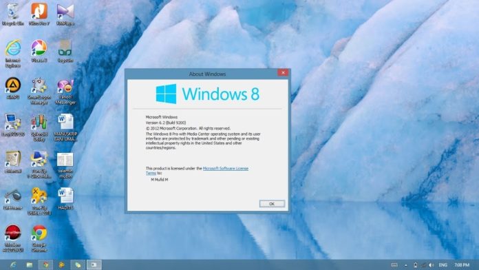This screenshot has width=479, height=270.
Task: Select the red modem desktop shortcut
Action: [13, 239]
